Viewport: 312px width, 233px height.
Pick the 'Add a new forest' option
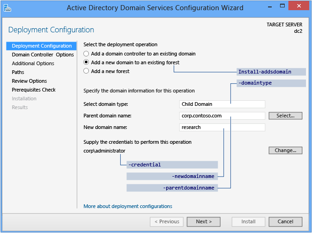click(86, 71)
